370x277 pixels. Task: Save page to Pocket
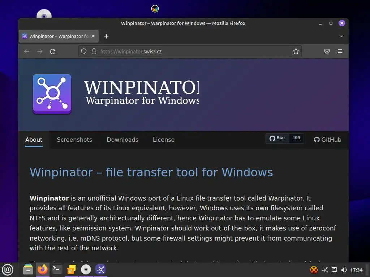coord(327,51)
